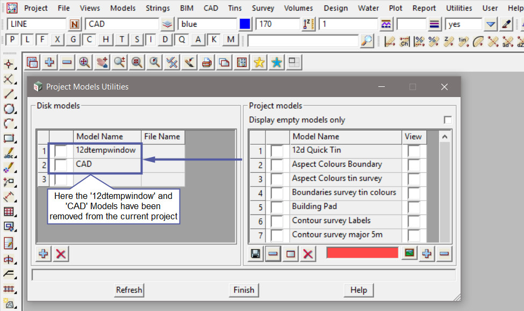Viewport: 524px width, 311px height.
Task: Click the blue plus icon under Disk models
Action: (x=44, y=254)
